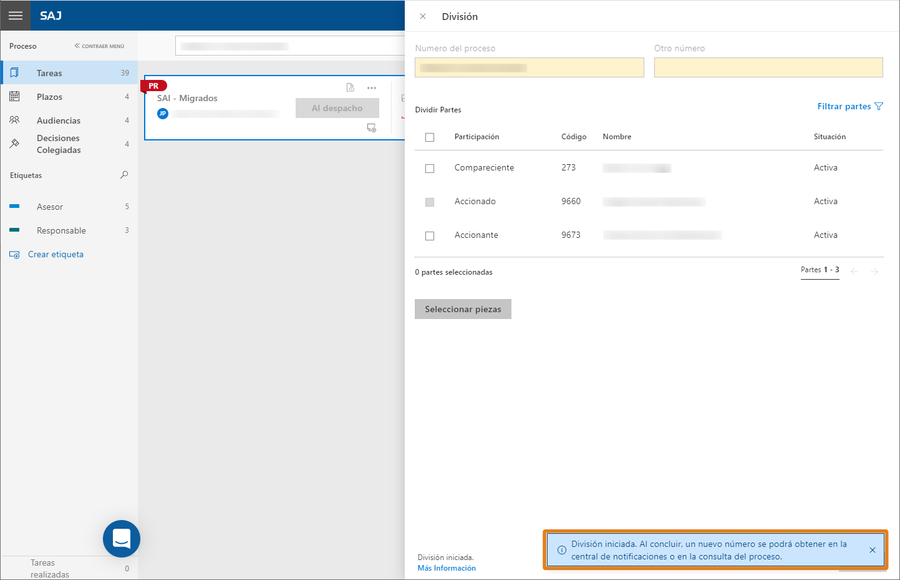Viewport: 900px width, 580px height.
Task: Open Decisiones Colegiadas section
Action: [69, 144]
